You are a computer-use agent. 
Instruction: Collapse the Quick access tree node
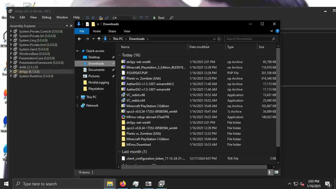[x=77, y=51]
